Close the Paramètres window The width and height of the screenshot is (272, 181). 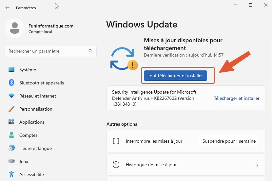coord(265,5)
